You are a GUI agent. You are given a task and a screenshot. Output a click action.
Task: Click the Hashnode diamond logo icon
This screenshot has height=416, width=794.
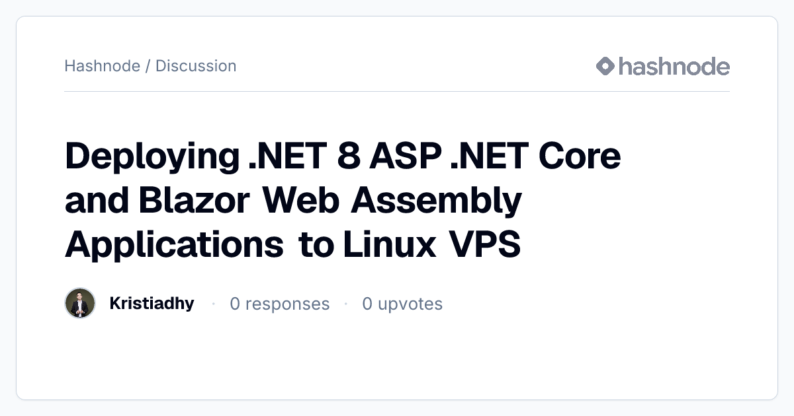[605, 66]
